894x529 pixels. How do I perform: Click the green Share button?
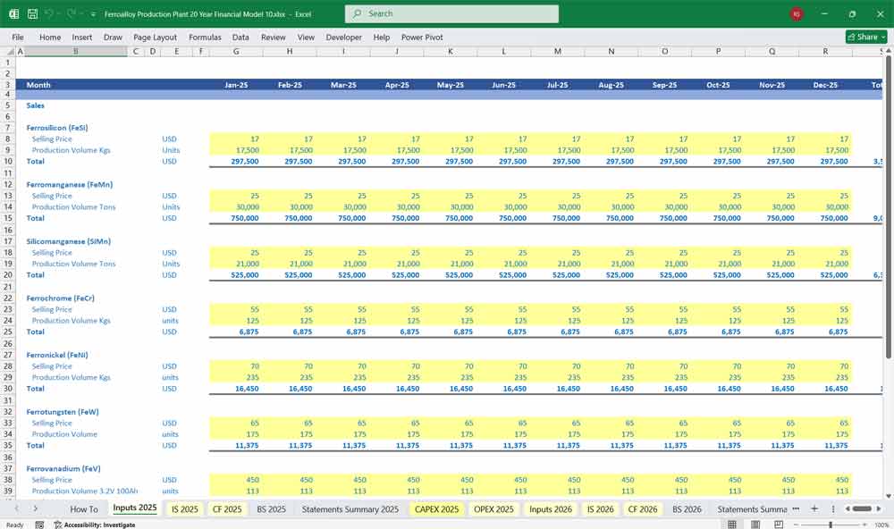tap(860, 37)
